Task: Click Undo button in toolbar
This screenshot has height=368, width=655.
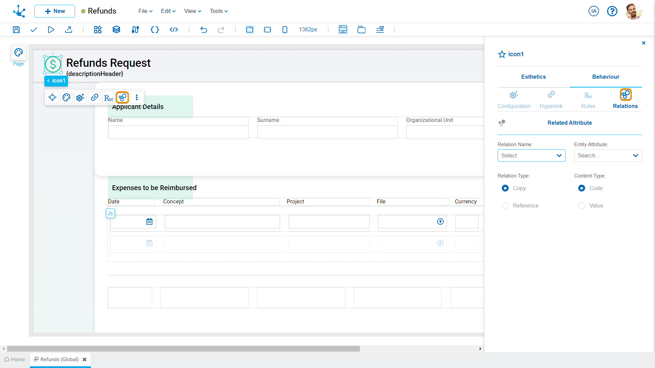Action: [x=203, y=29]
